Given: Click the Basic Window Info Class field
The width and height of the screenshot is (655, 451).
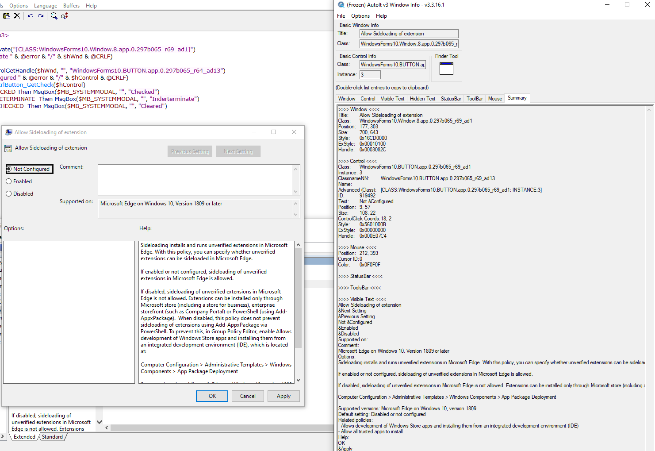Looking at the screenshot, I should tap(409, 44).
